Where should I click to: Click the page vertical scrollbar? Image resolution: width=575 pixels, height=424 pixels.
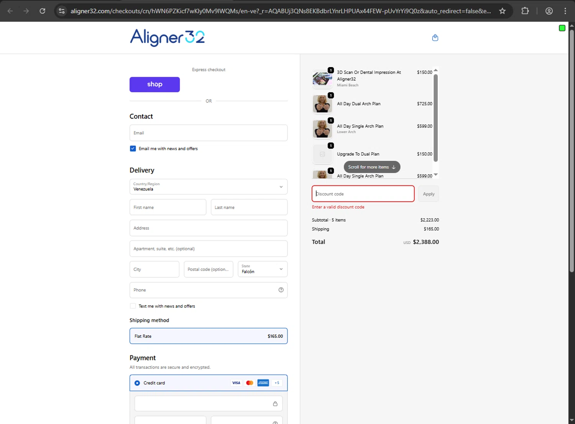(x=572, y=151)
